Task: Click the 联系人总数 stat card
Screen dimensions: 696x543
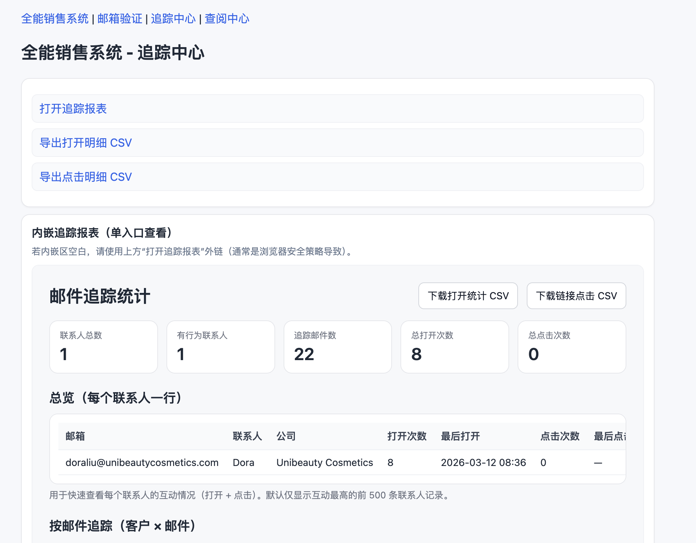Action: (x=103, y=347)
